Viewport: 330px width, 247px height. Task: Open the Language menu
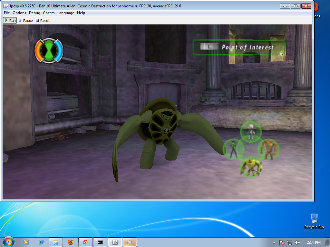[66, 13]
